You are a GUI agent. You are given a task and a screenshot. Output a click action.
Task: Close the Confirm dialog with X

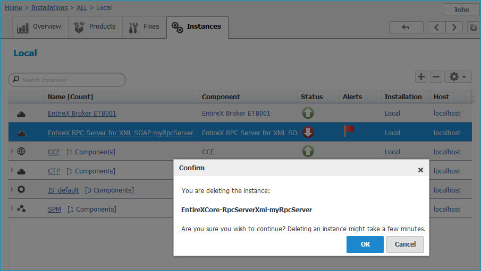pos(420,170)
